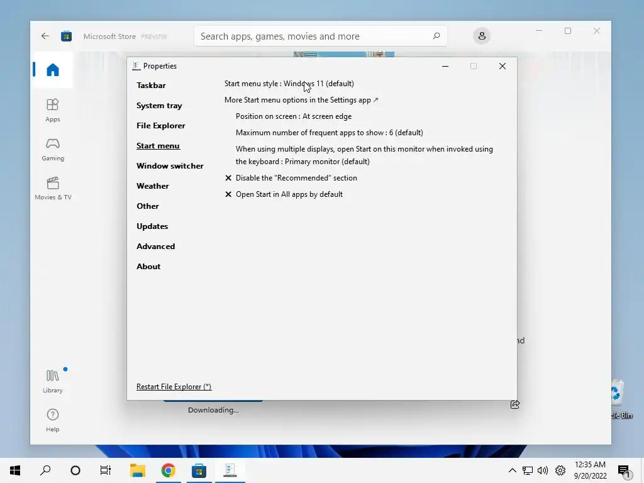The height and width of the screenshot is (483, 644).
Task: Show hidden system tray icons
Action: tap(512, 470)
